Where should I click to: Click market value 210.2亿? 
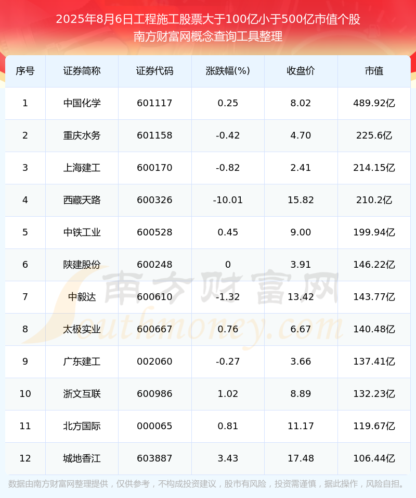374,200
